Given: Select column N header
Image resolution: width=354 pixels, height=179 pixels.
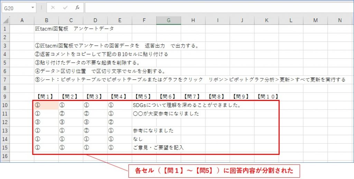Looking at the screenshot, I should point(340,20).
